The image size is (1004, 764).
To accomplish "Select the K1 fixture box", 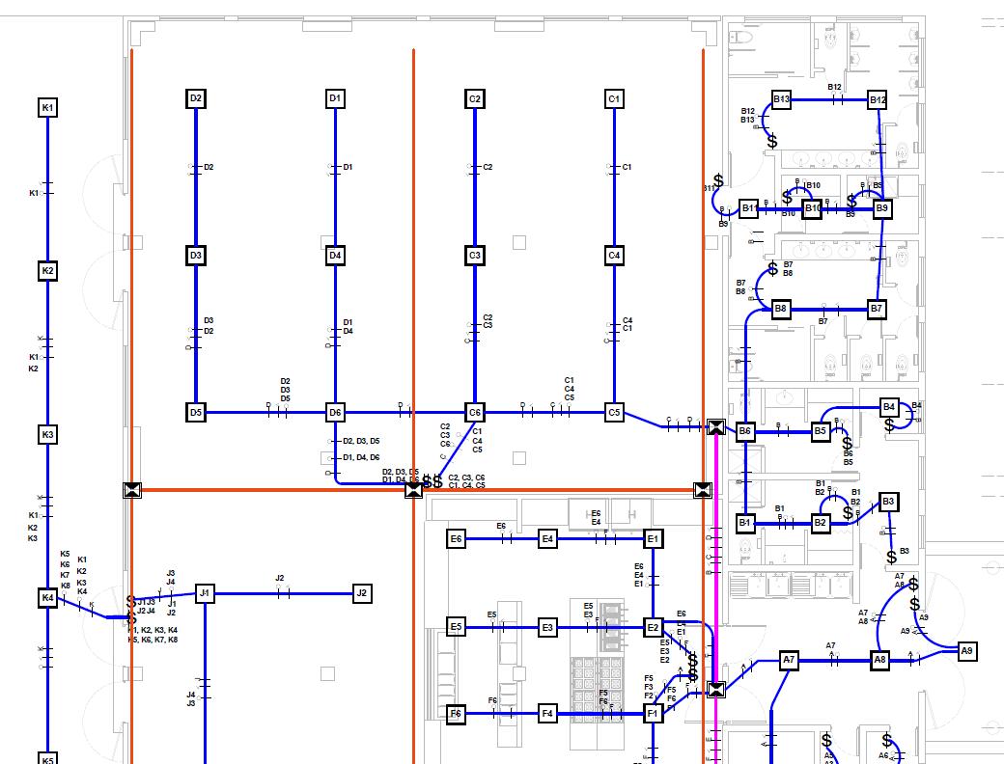I will (x=47, y=107).
